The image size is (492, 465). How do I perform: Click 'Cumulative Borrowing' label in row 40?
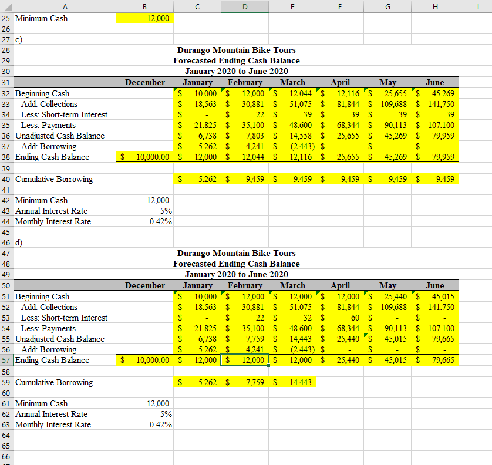pyautogui.click(x=54, y=179)
